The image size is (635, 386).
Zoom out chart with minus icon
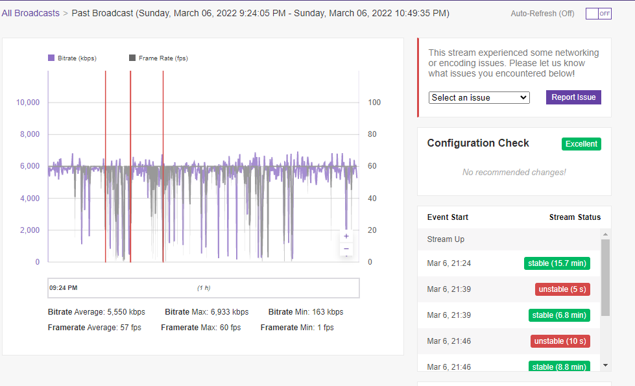[346, 248]
